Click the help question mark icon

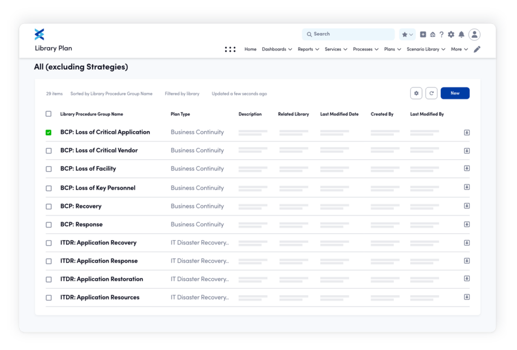(442, 34)
